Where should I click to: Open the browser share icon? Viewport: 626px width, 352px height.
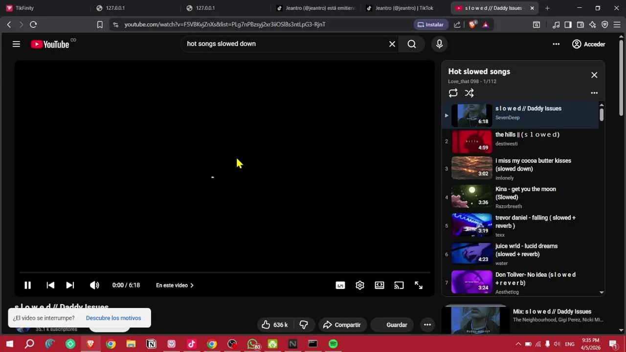coord(457,24)
